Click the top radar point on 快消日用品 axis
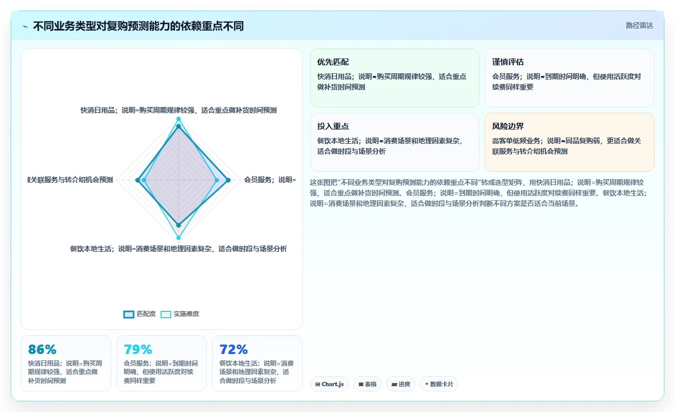The width and height of the screenshot is (675, 412). pos(178,120)
